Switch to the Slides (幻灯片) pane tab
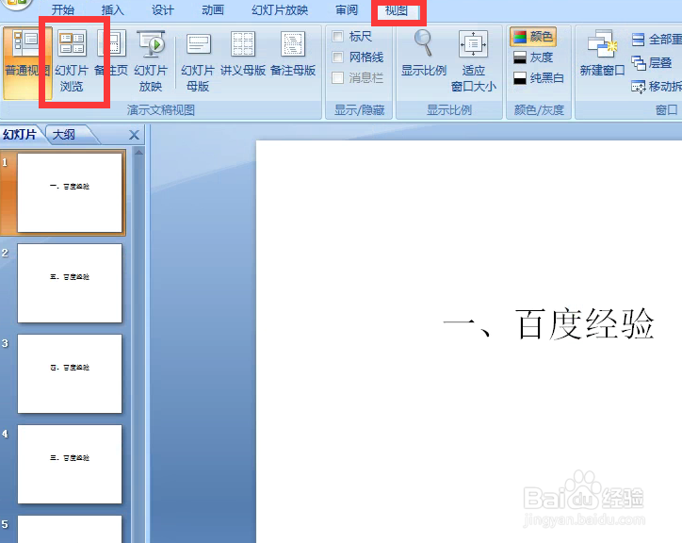 click(x=20, y=135)
